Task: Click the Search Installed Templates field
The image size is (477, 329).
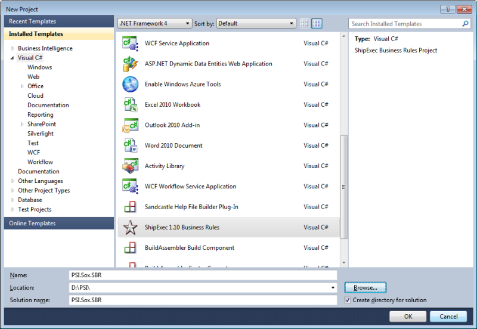Action: pyautogui.click(x=404, y=24)
